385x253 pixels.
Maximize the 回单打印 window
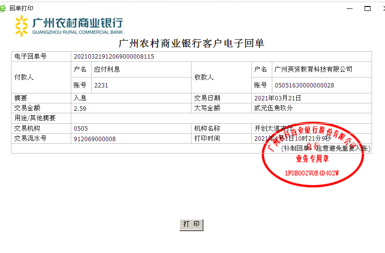(368, 8)
